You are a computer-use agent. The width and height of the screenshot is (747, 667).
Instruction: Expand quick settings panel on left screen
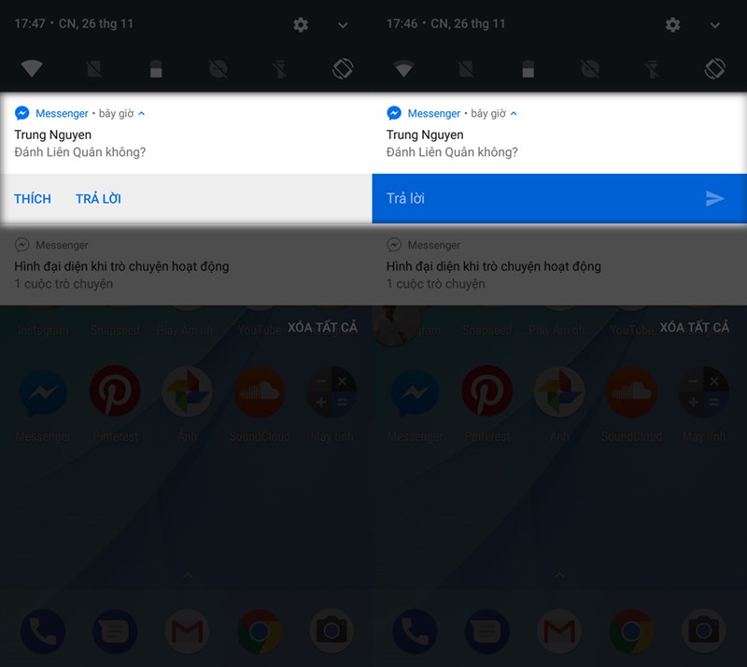[x=343, y=25]
